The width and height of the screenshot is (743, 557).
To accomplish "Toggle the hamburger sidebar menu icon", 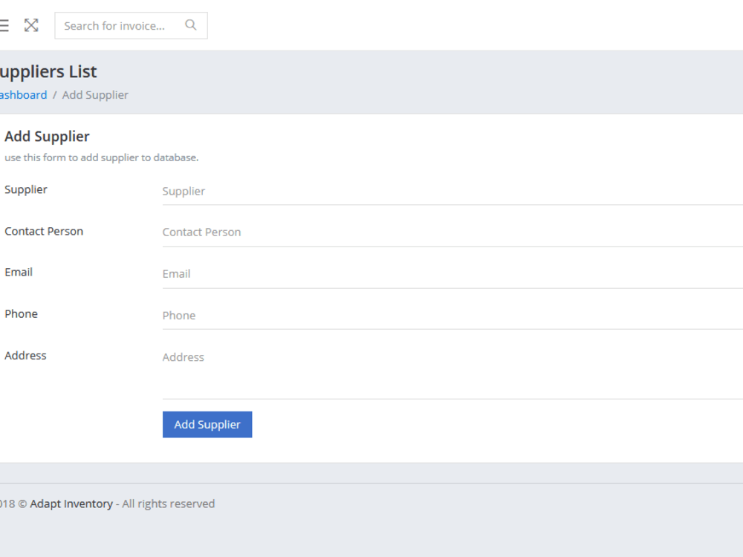I will [x=4, y=25].
